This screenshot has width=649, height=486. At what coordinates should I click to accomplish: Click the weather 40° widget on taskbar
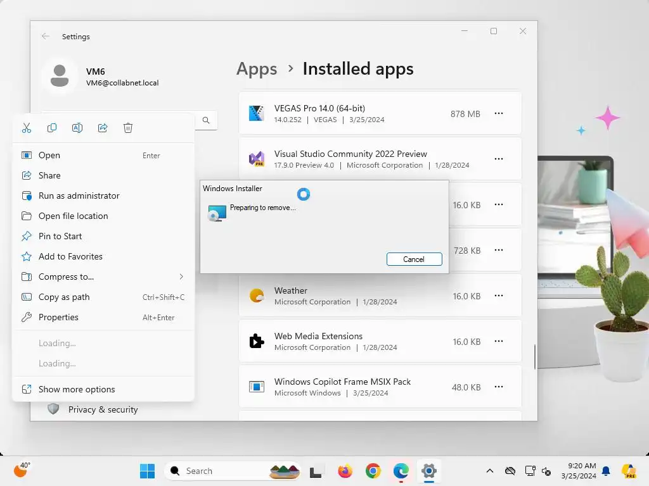tap(22, 470)
